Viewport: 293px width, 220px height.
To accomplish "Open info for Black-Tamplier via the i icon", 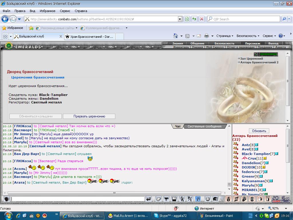I will coord(277,154).
